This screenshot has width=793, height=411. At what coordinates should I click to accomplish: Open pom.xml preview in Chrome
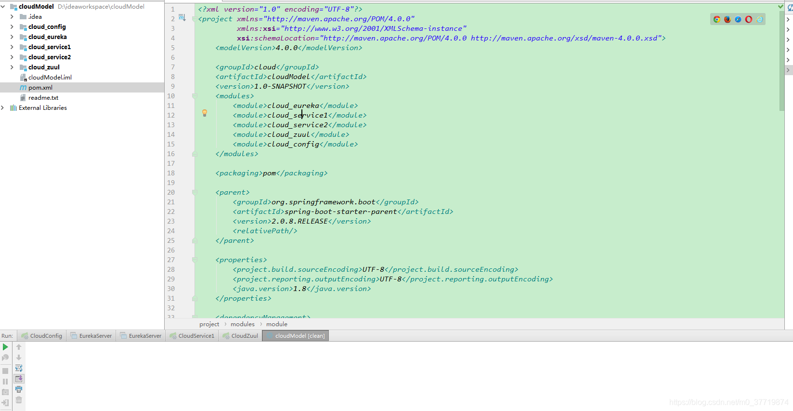coord(717,19)
